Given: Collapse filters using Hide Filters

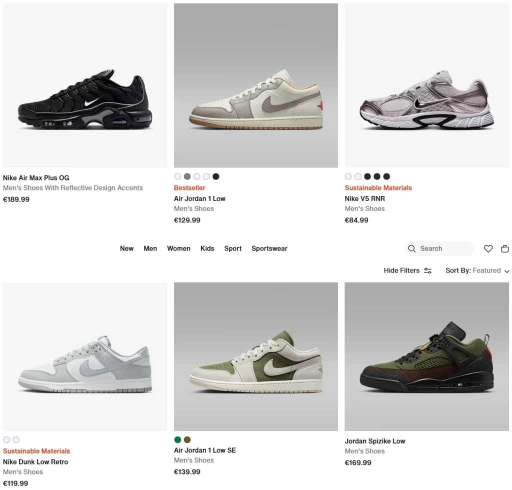Looking at the screenshot, I should [x=401, y=270].
